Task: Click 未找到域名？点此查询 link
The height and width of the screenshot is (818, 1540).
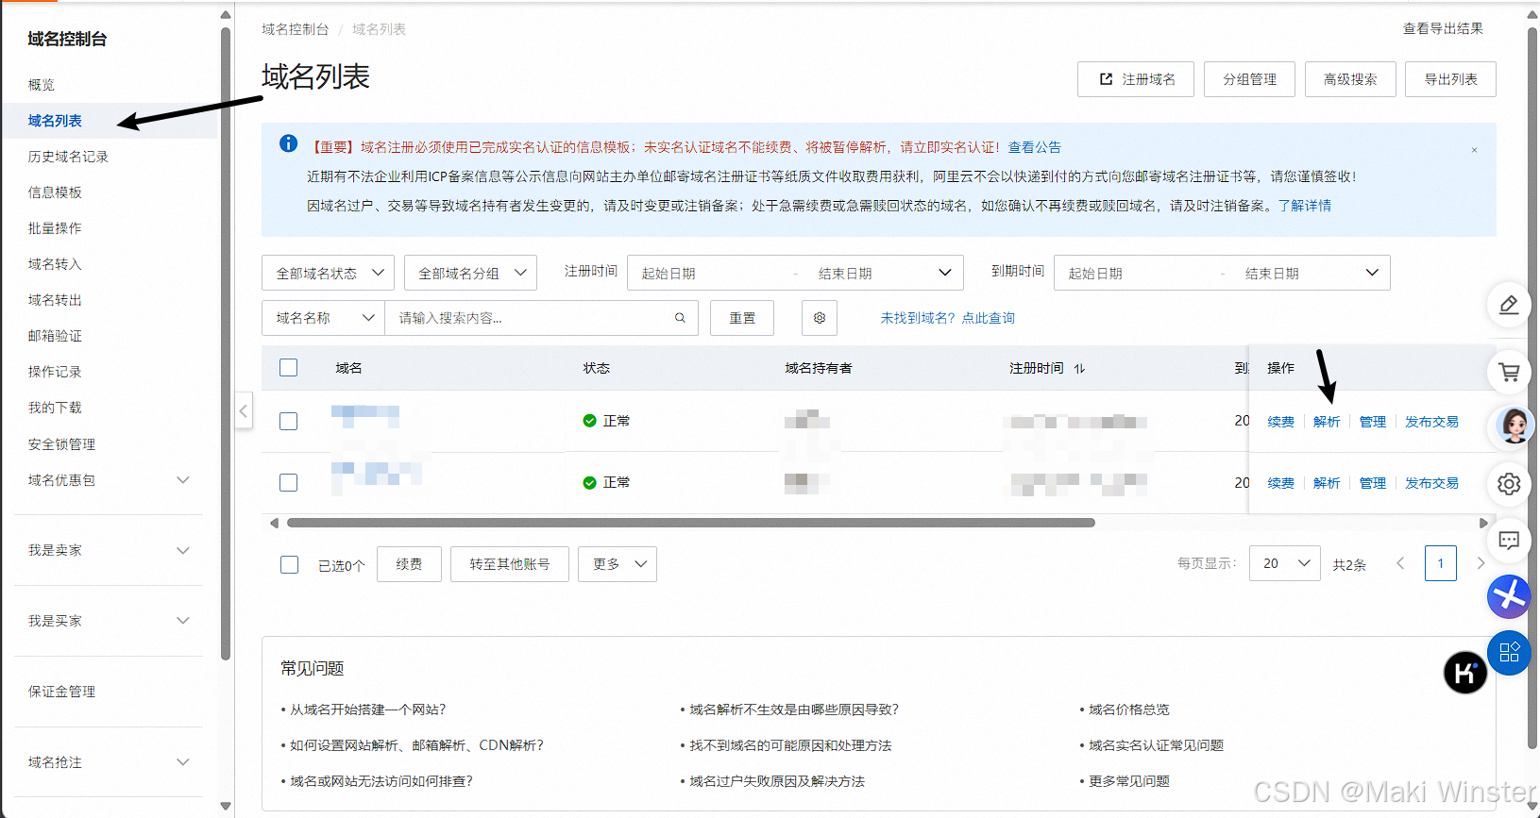Action: click(948, 318)
